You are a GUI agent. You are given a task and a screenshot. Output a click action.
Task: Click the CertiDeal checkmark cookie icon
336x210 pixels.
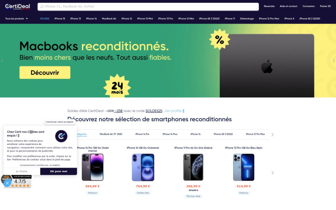[x=61, y=136]
